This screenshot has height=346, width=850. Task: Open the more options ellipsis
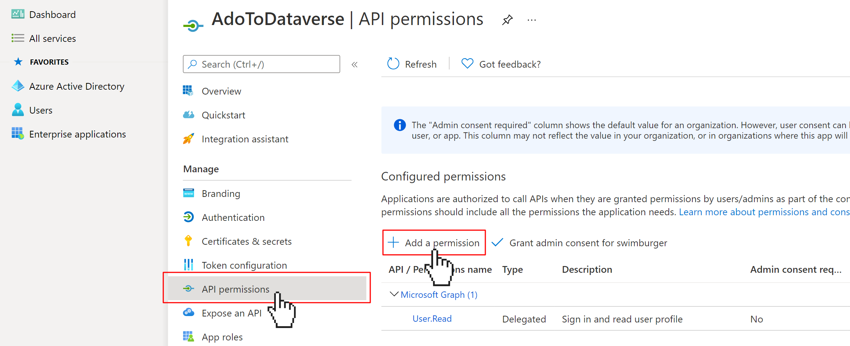(532, 20)
